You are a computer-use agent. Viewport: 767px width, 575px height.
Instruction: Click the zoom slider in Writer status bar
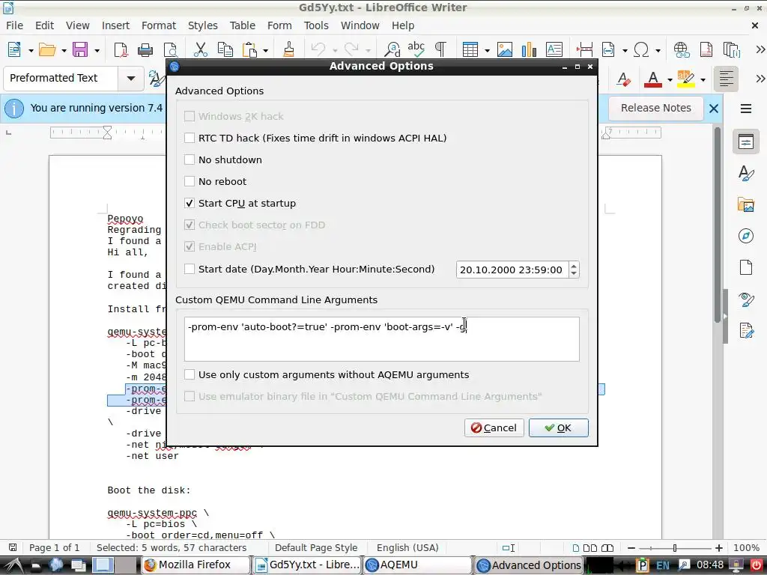(675, 548)
